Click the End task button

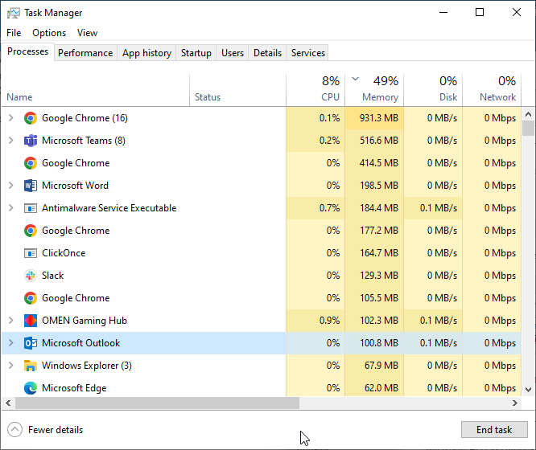click(x=494, y=430)
